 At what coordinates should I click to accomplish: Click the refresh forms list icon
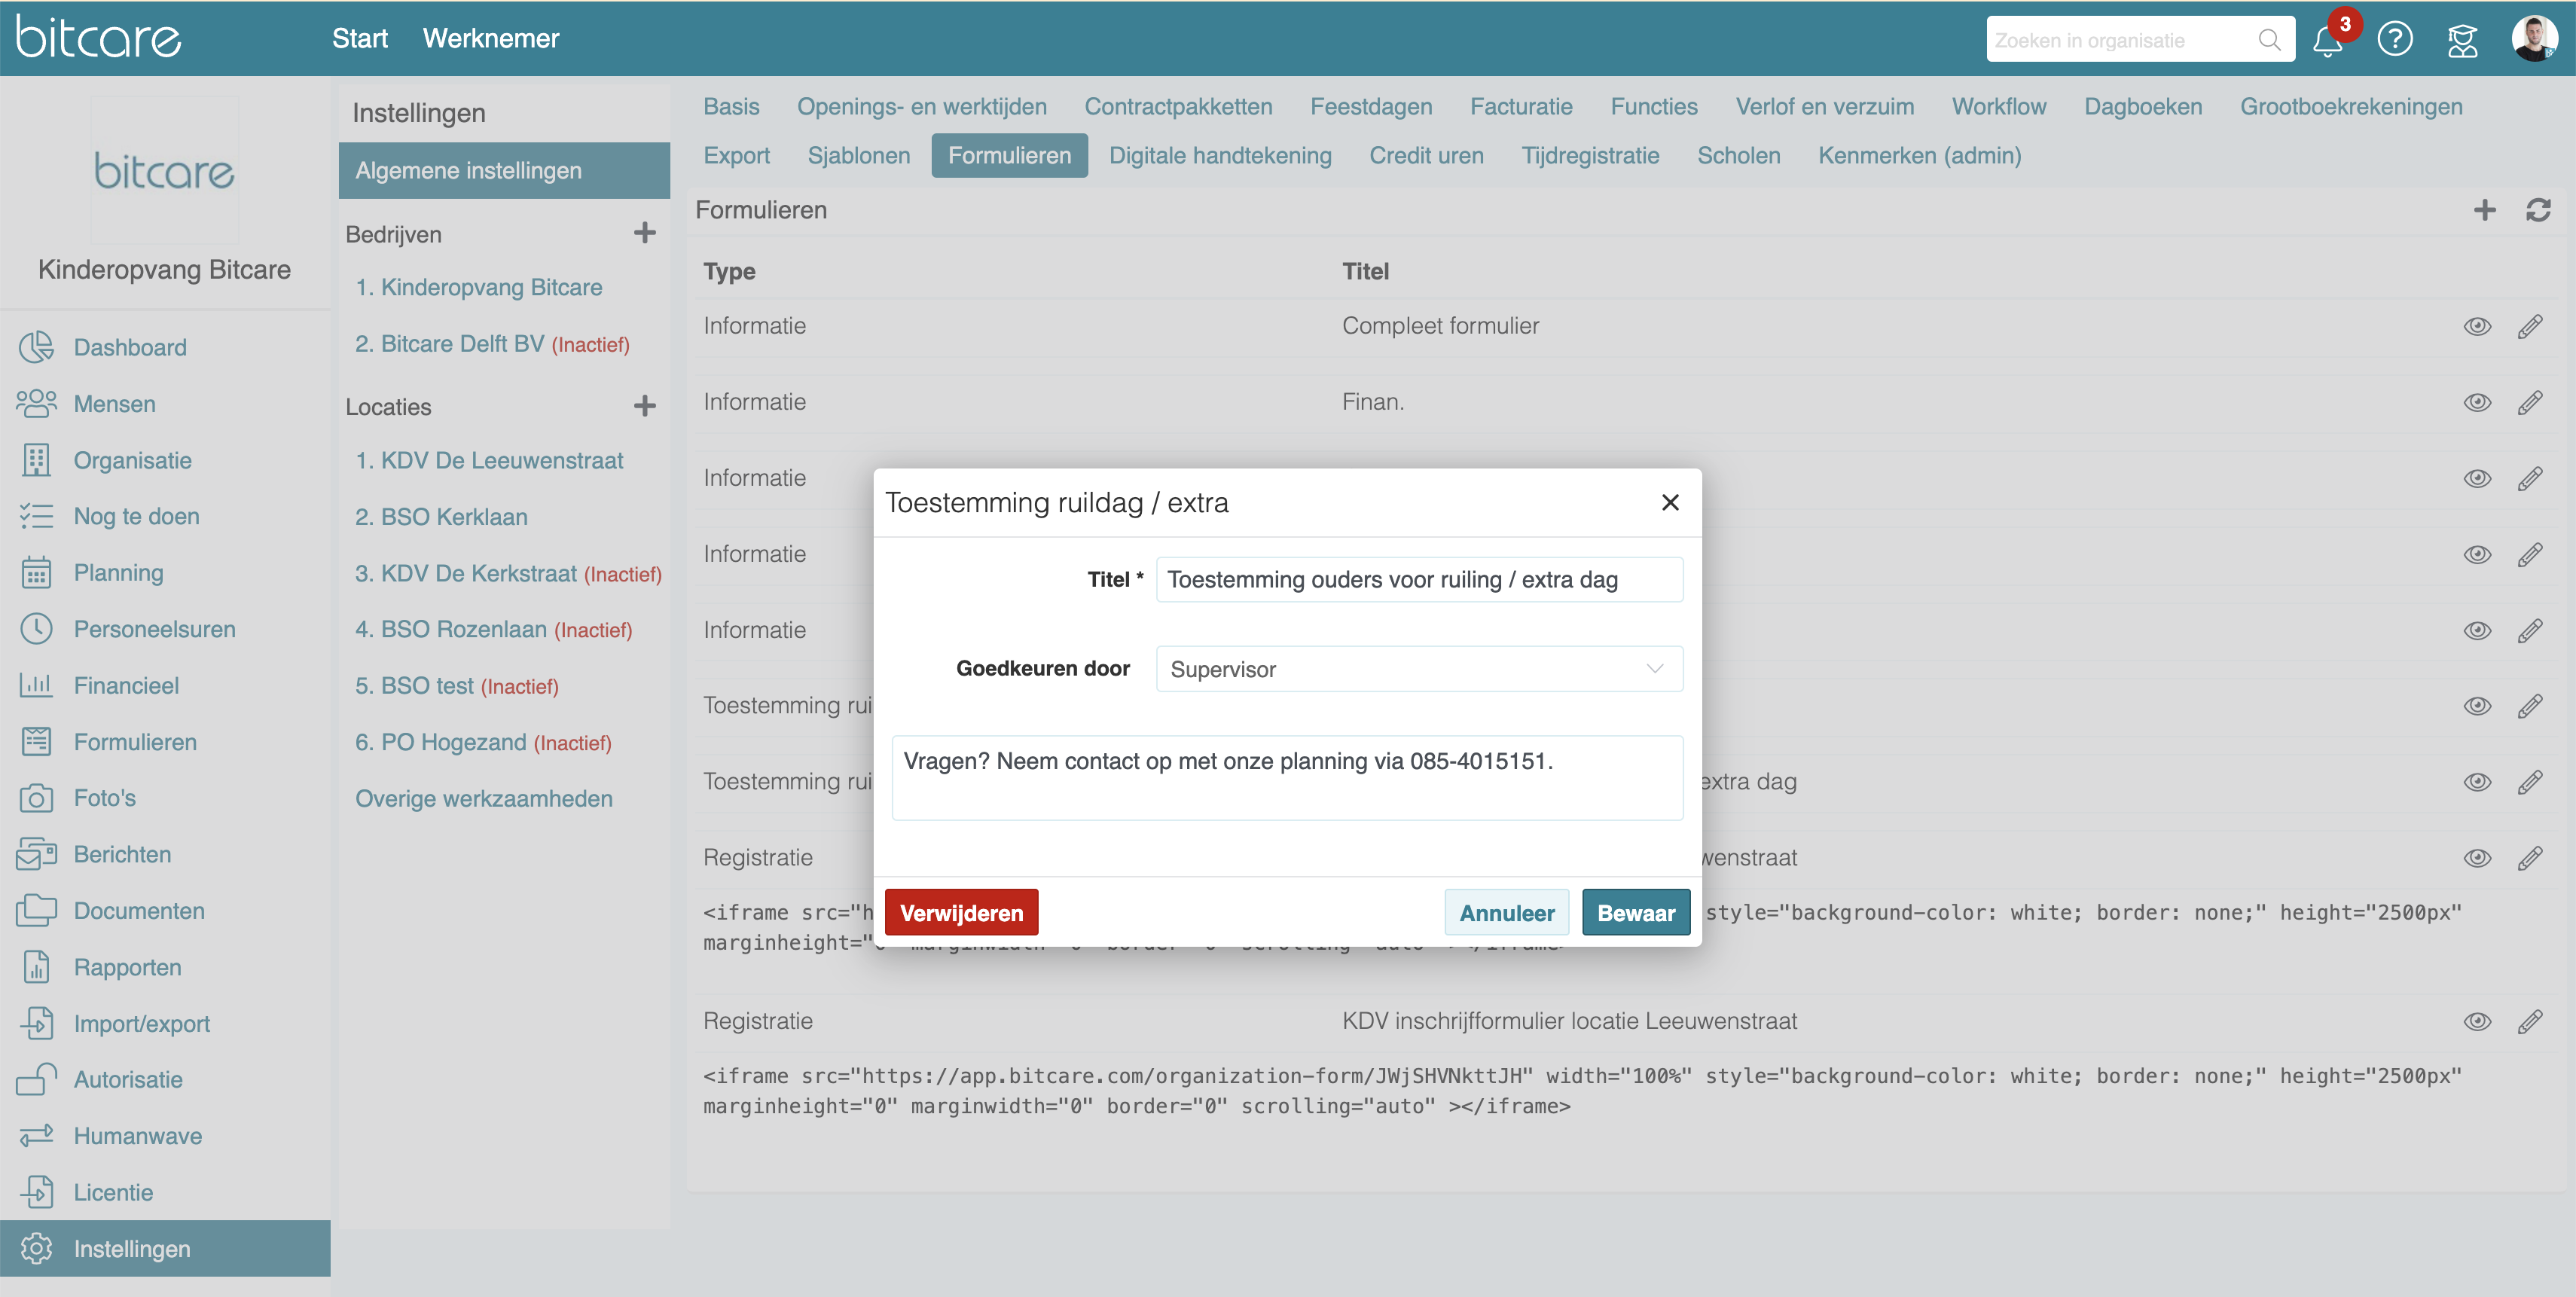click(2538, 210)
